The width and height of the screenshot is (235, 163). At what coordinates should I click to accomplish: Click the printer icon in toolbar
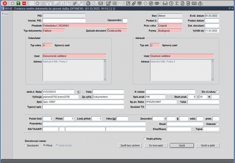pos(88,3)
